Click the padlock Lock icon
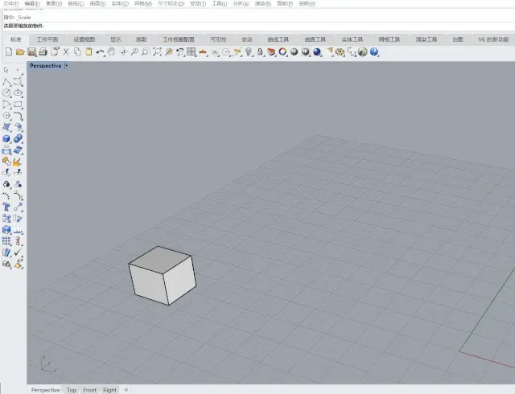 (260, 52)
